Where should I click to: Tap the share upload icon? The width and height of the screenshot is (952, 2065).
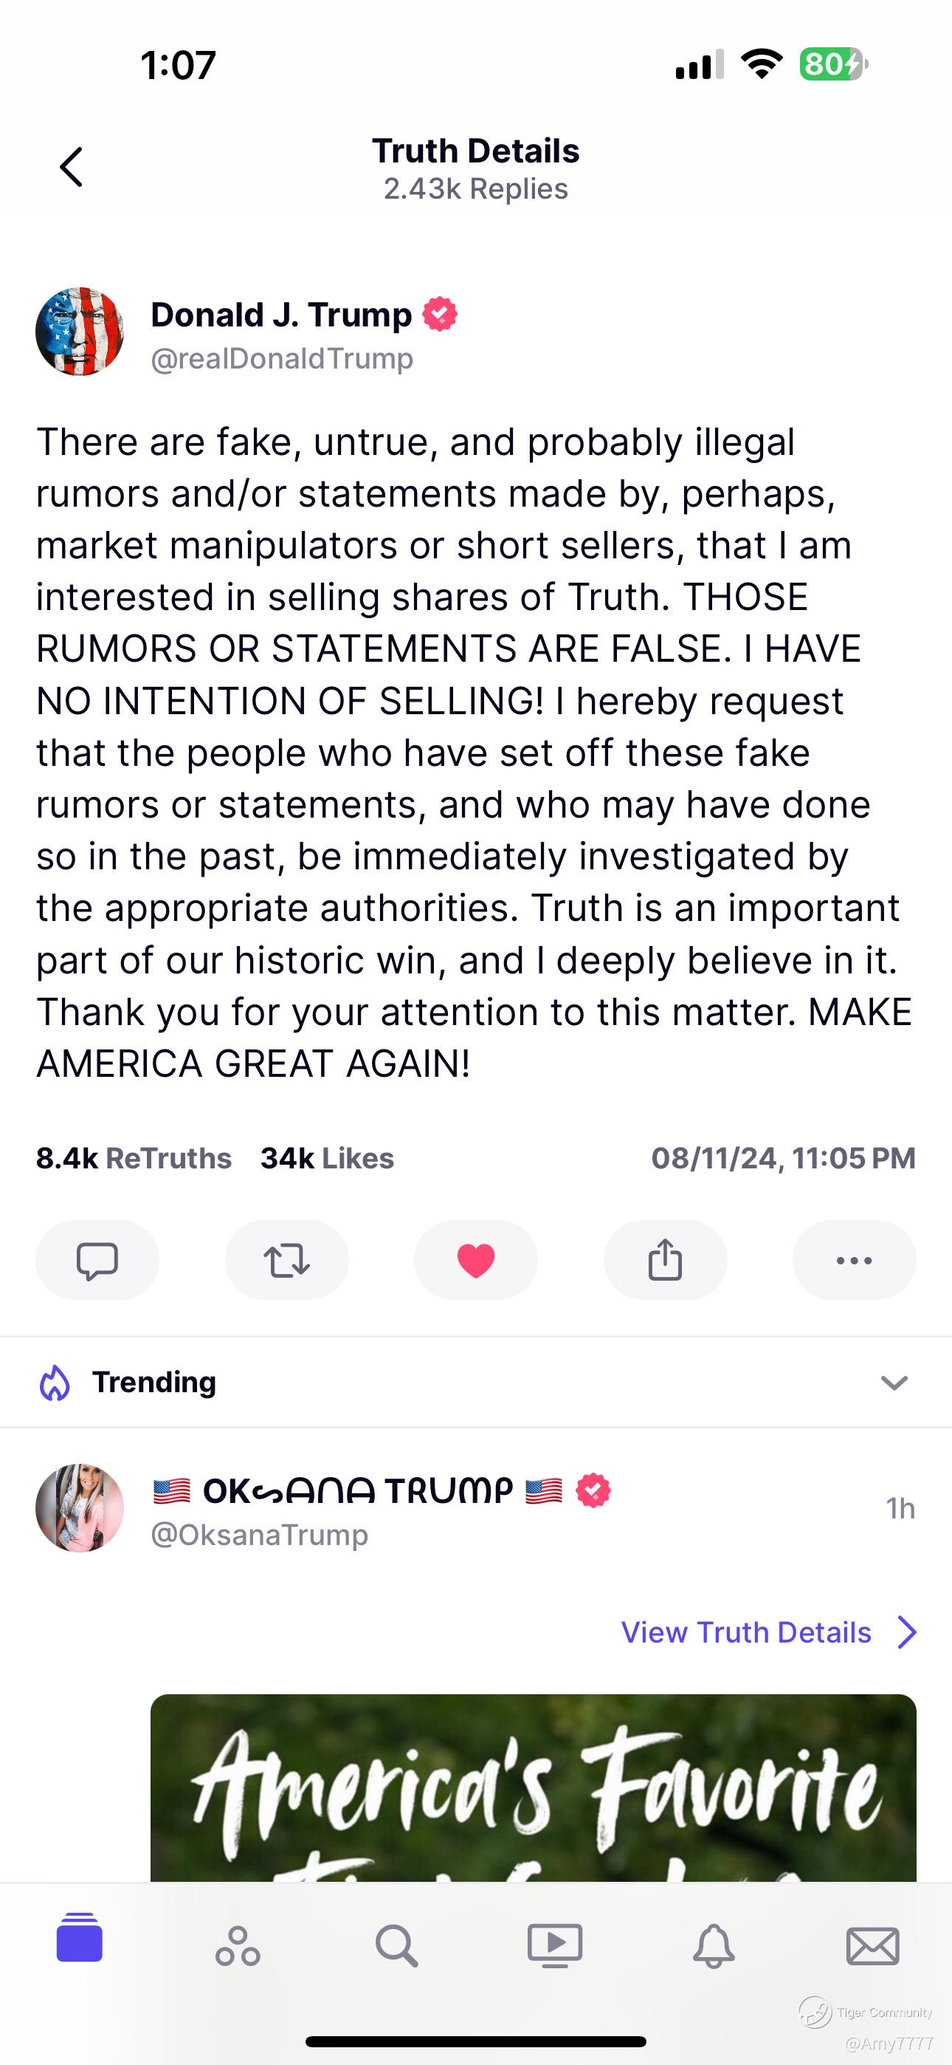(x=664, y=1260)
